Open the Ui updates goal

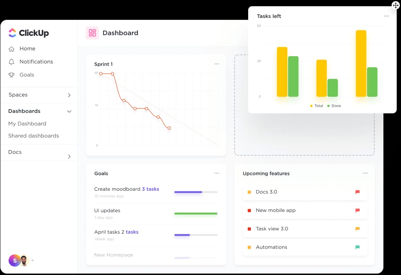pyautogui.click(x=107, y=210)
